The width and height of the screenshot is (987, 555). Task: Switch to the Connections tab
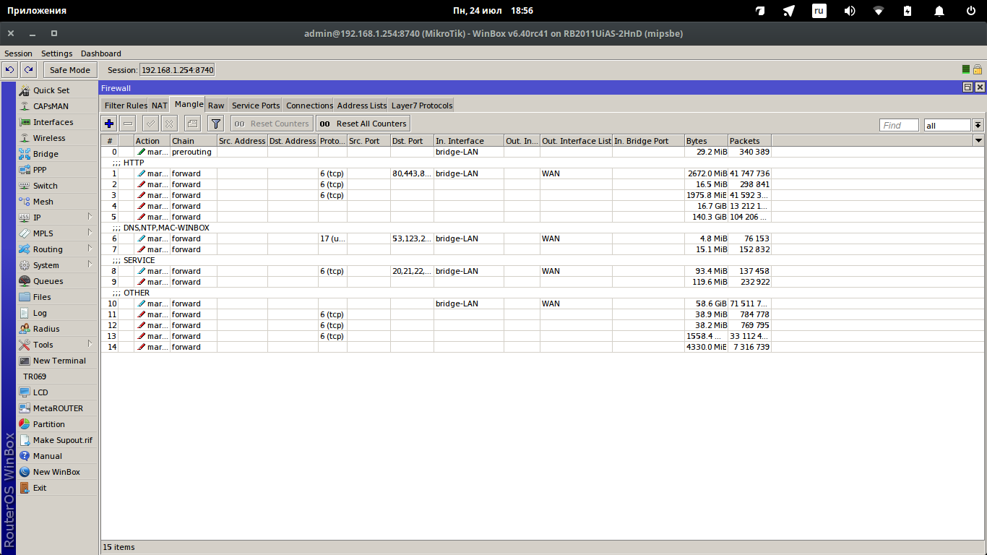point(309,106)
